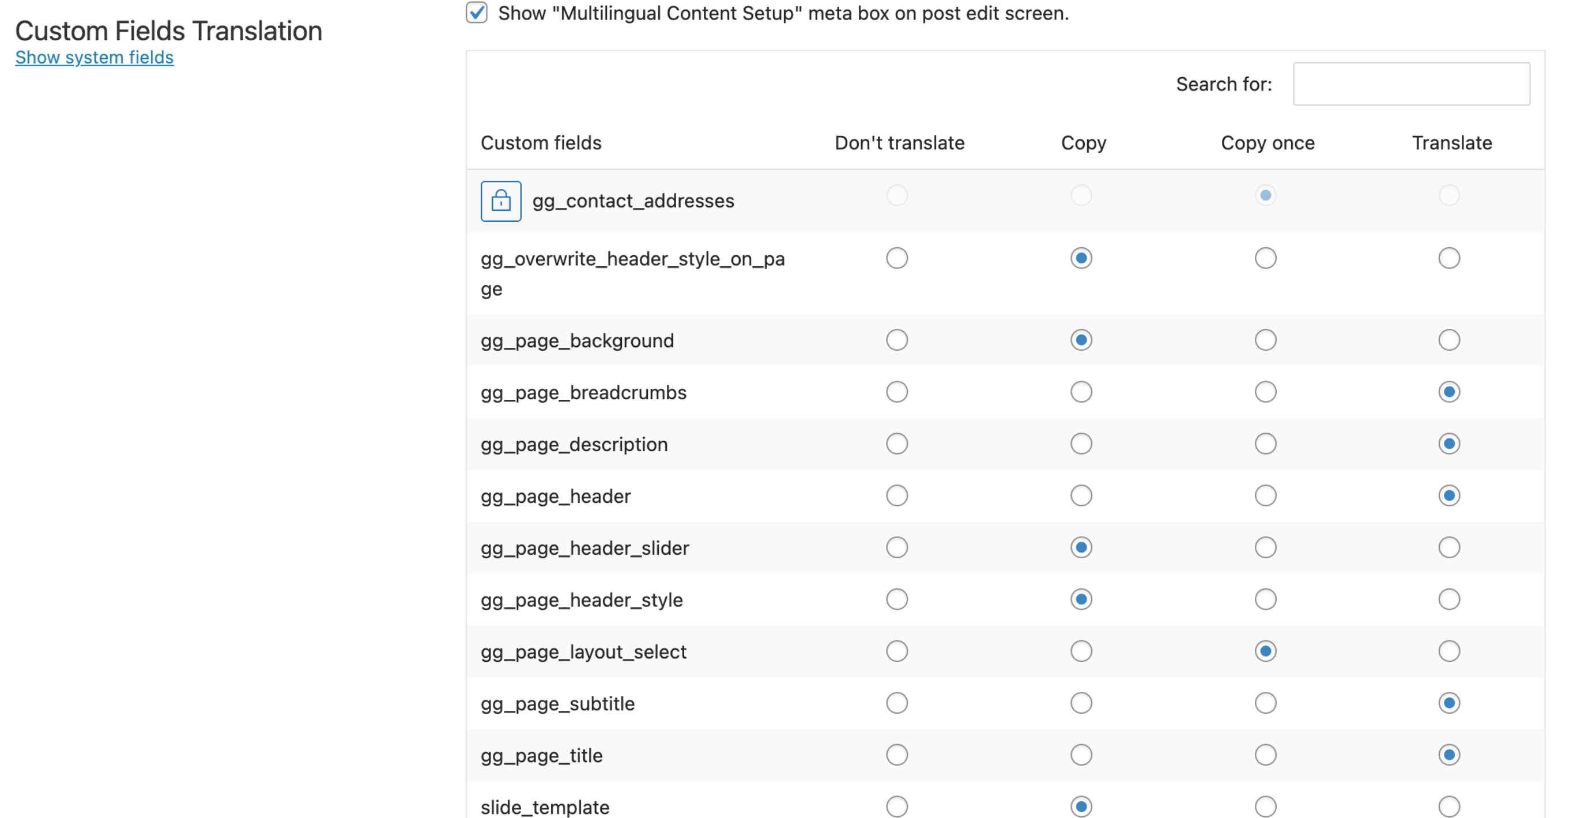
Task: Uncheck Show Multilingual Content Setup meta box
Action: [476, 13]
